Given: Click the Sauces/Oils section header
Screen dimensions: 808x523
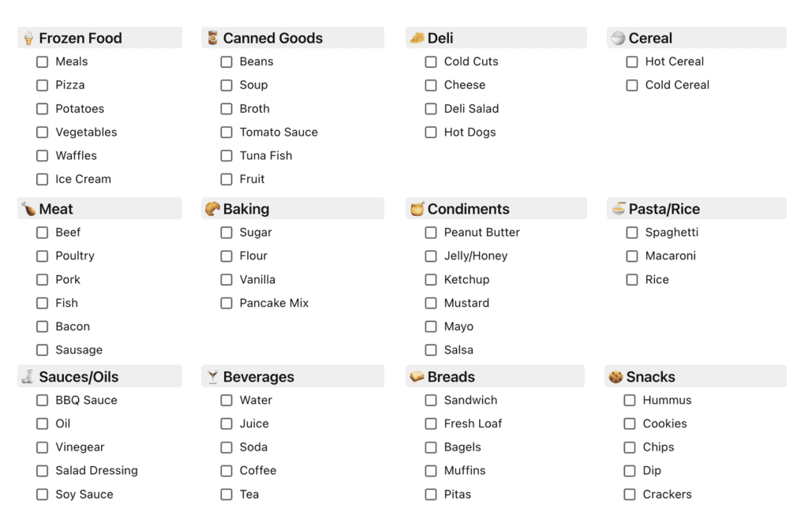Looking at the screenshot, I should (99, 376).
